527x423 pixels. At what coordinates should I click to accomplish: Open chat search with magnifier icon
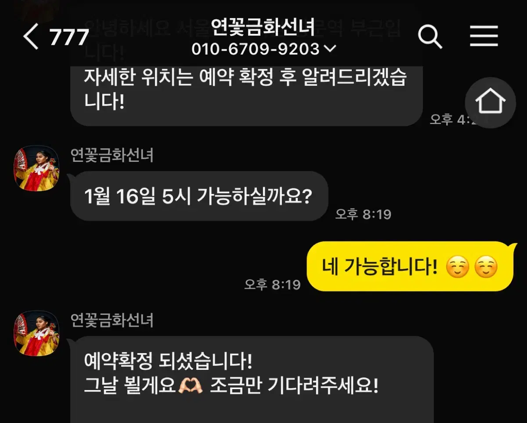pos(430,36)
